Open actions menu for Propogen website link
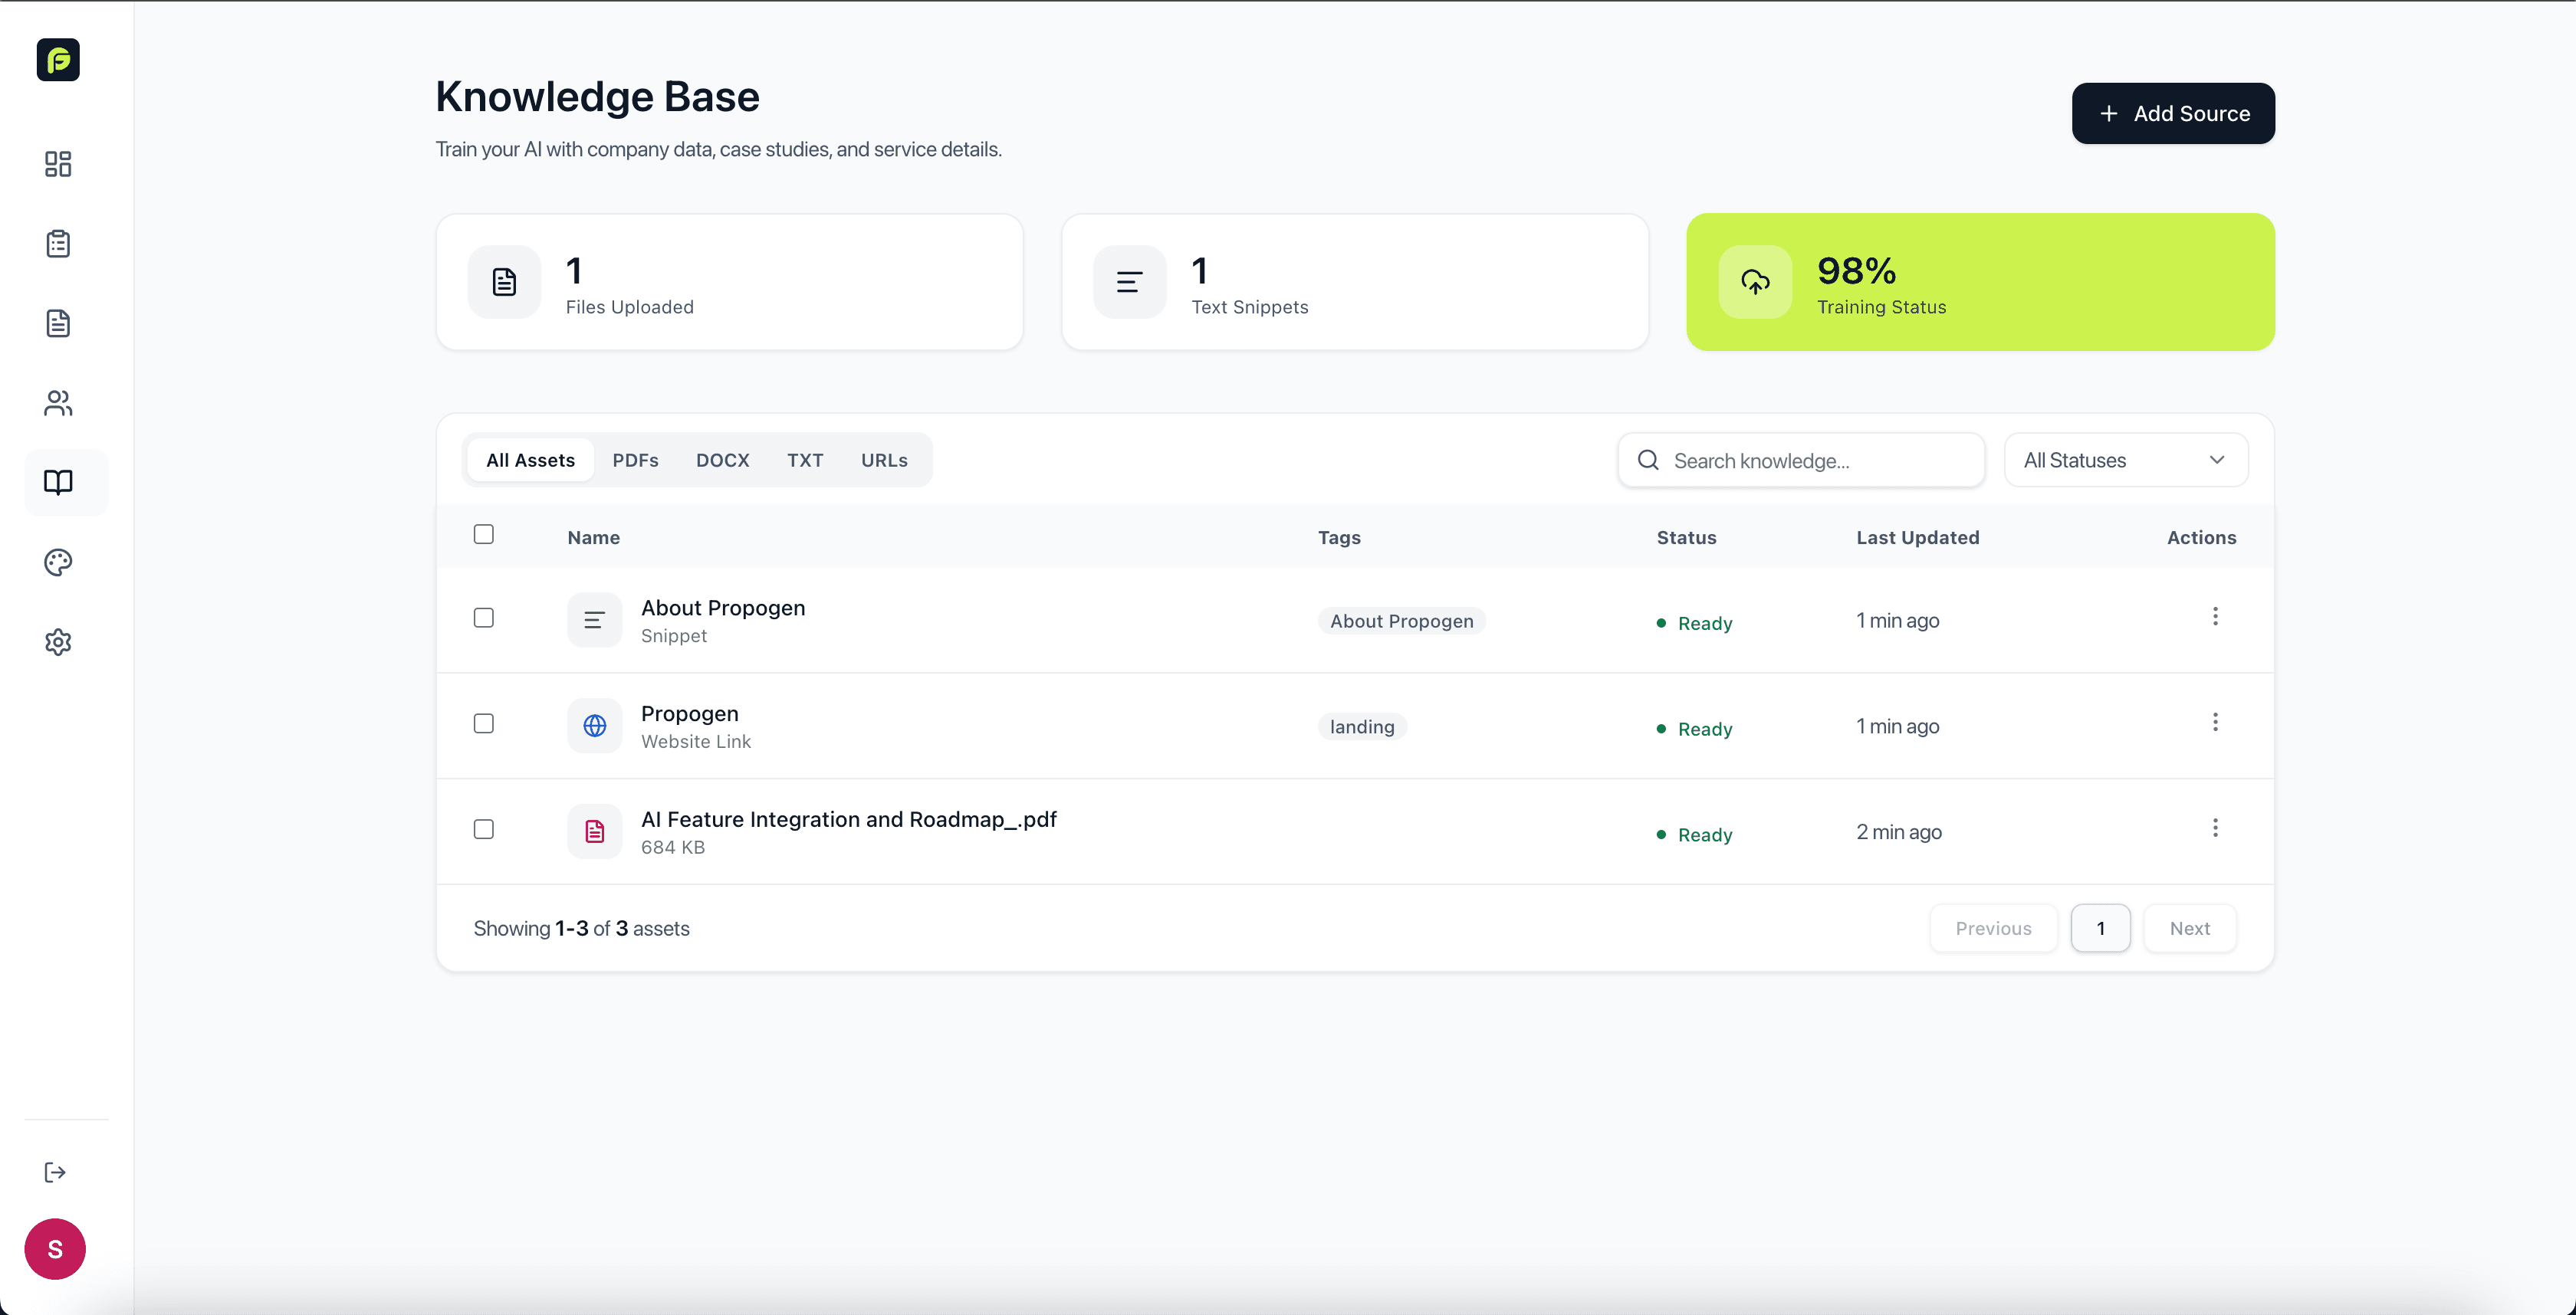 [2215, 723]
